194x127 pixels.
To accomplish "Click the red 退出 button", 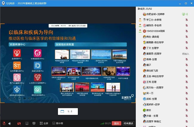I will [x=117, y=123].
